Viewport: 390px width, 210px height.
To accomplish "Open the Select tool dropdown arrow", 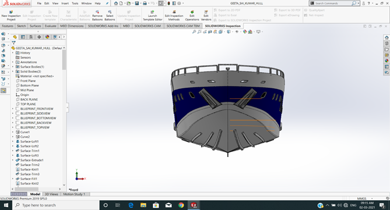I will tap(164, 3).
